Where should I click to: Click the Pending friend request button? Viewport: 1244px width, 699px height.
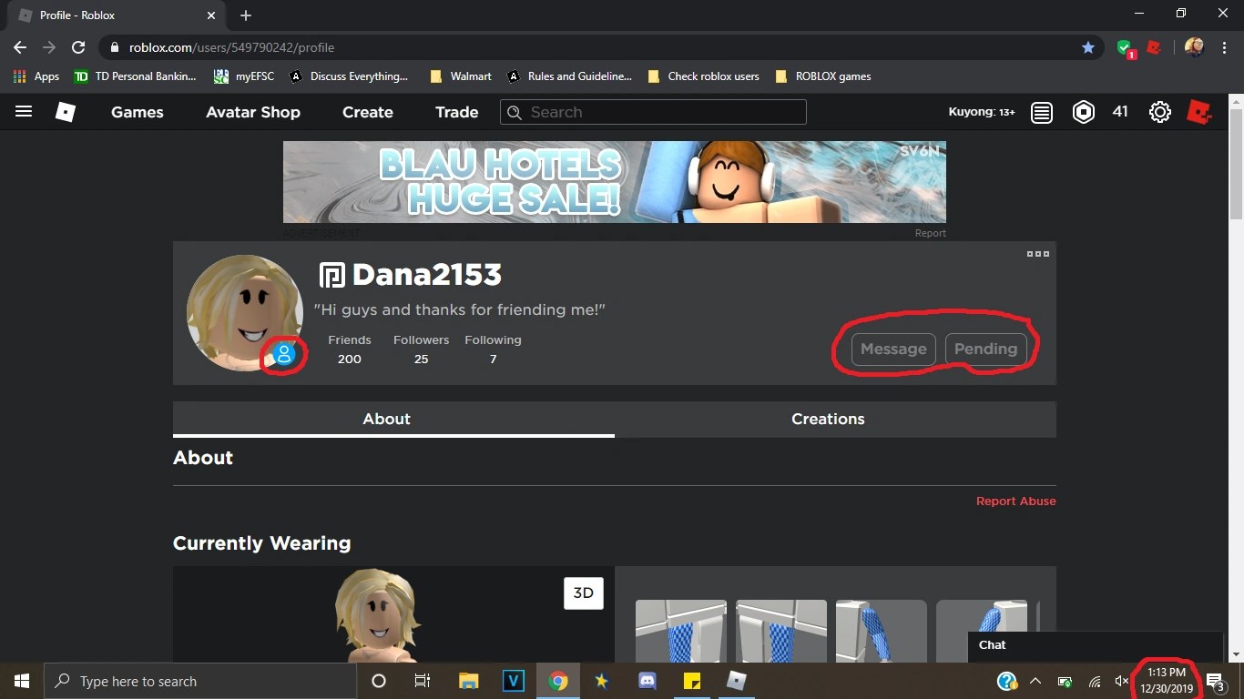click(x=985, y=349)
